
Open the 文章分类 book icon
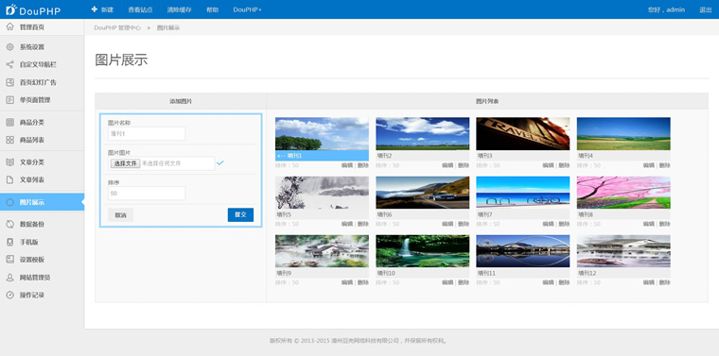pyautogui.click(x=9, y=162)
